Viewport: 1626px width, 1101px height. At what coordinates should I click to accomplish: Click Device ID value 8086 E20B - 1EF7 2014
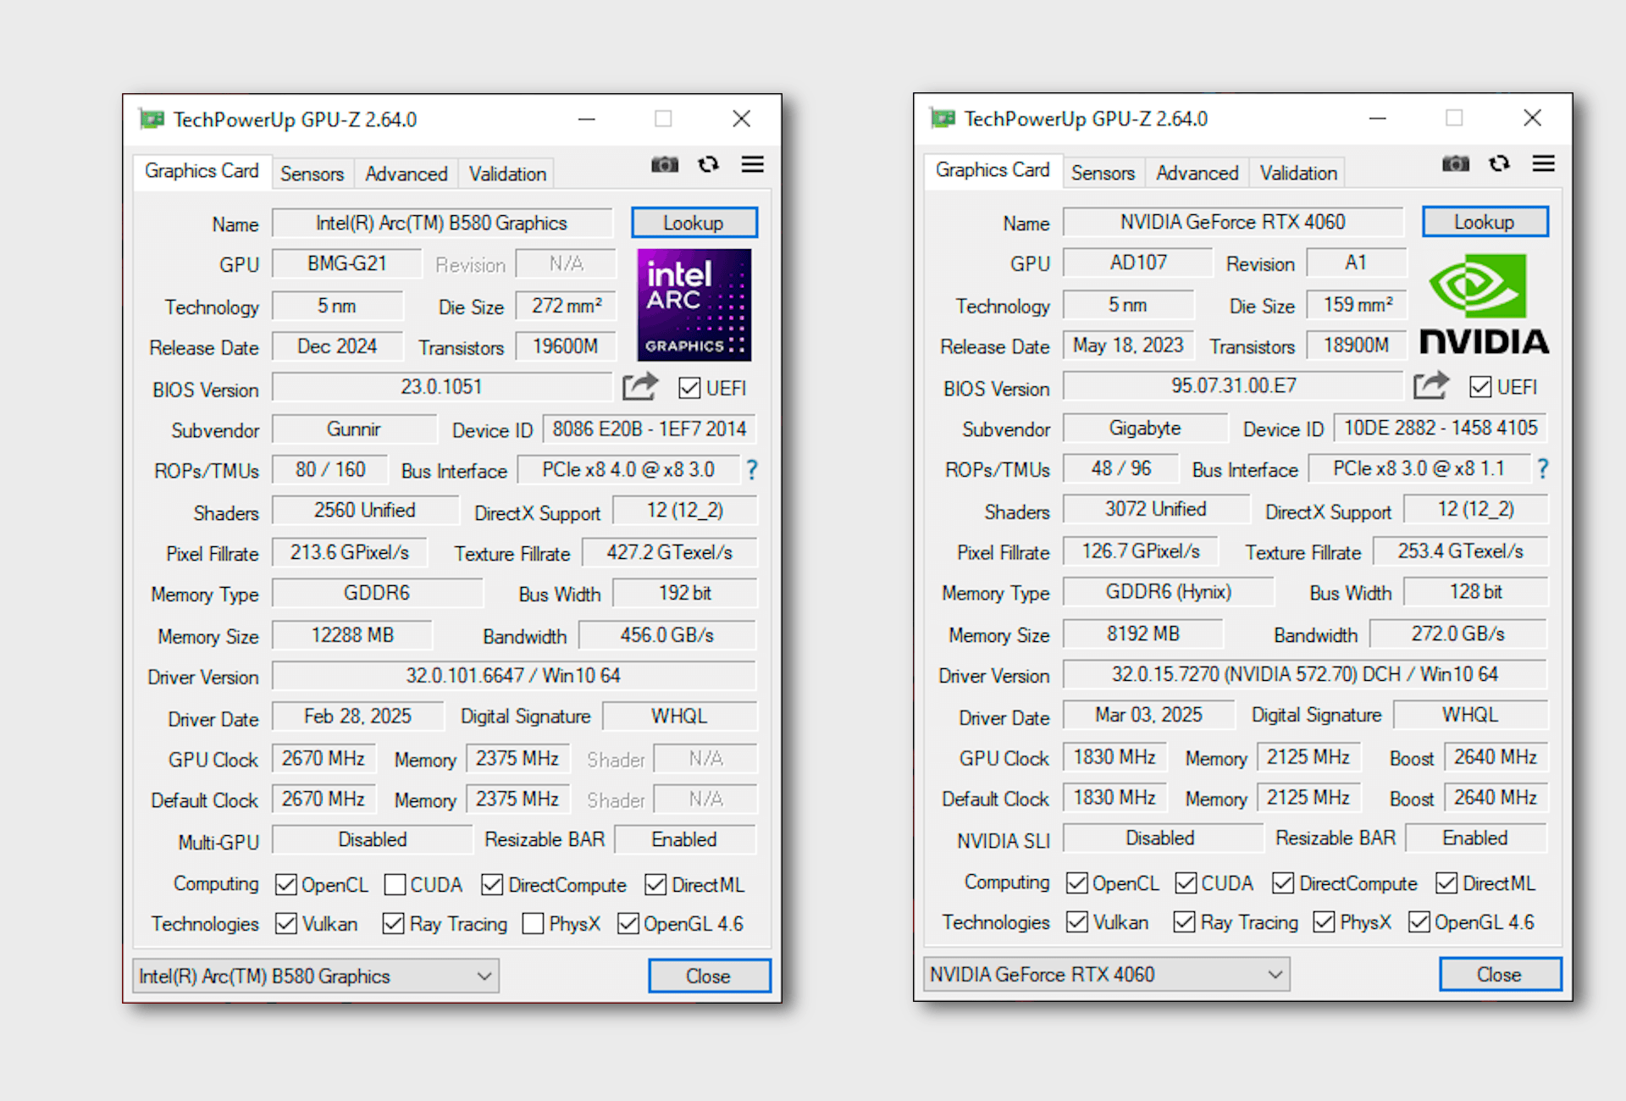(650, 429)
